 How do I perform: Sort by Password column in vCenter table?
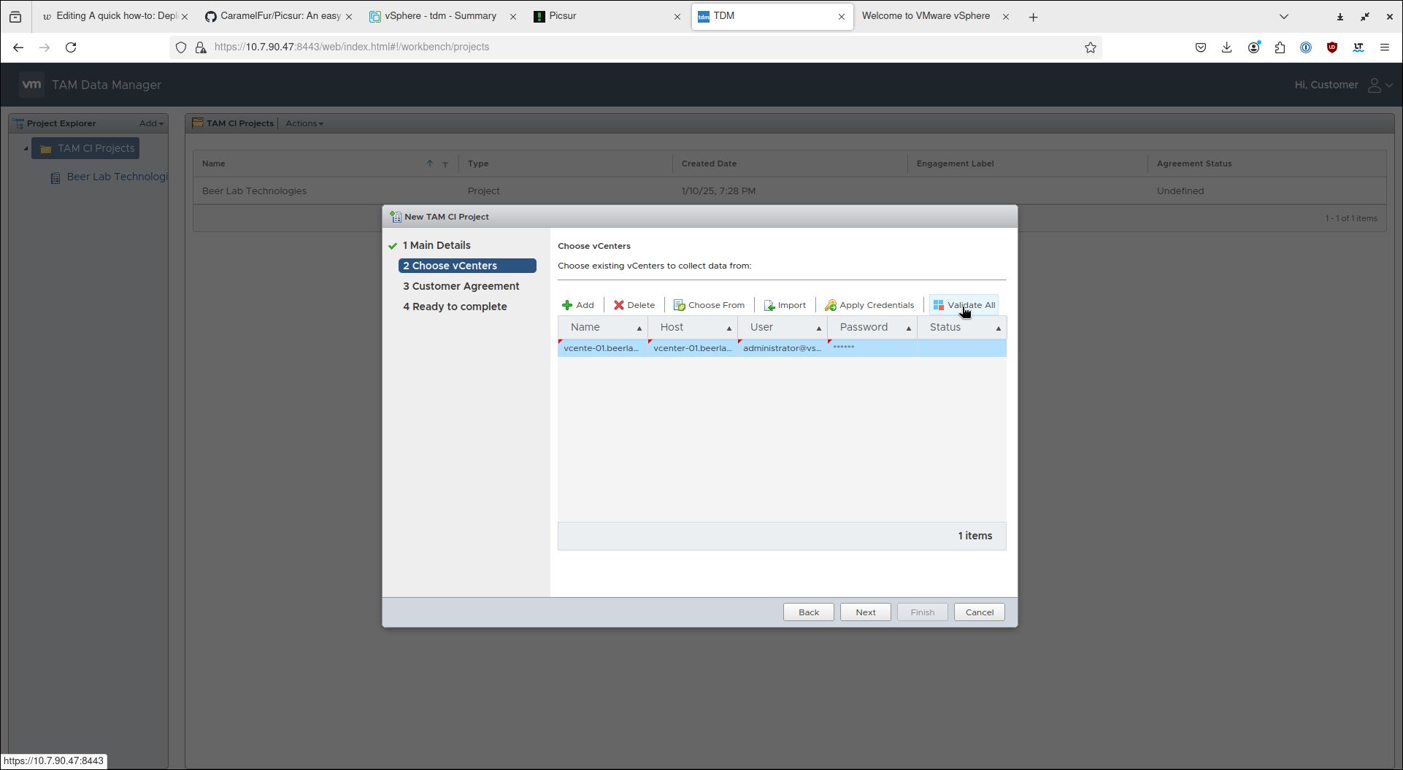[872, 327]
